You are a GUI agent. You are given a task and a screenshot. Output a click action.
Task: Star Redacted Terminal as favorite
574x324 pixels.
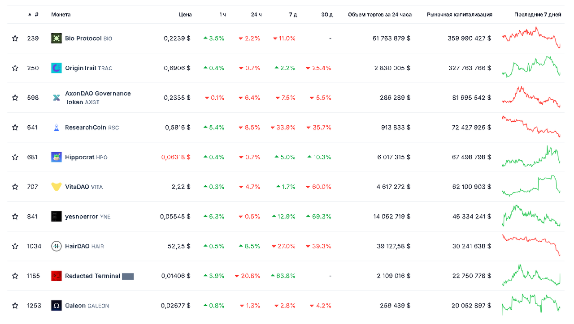click(x=15, y=276)
